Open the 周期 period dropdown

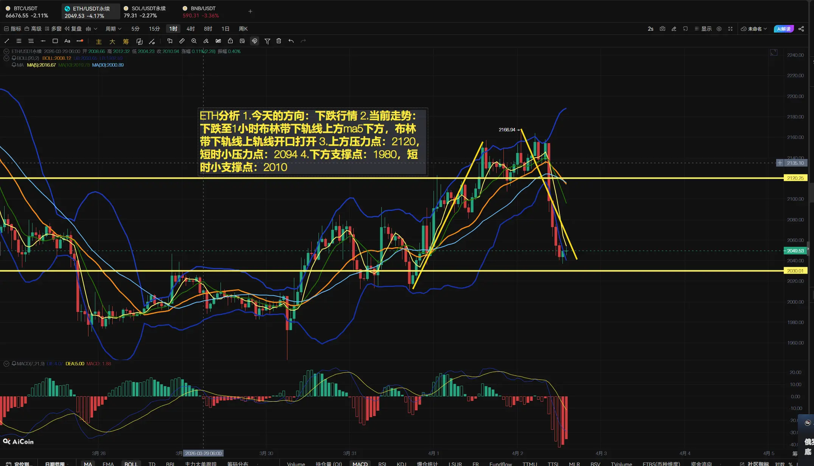coord(113,29)
